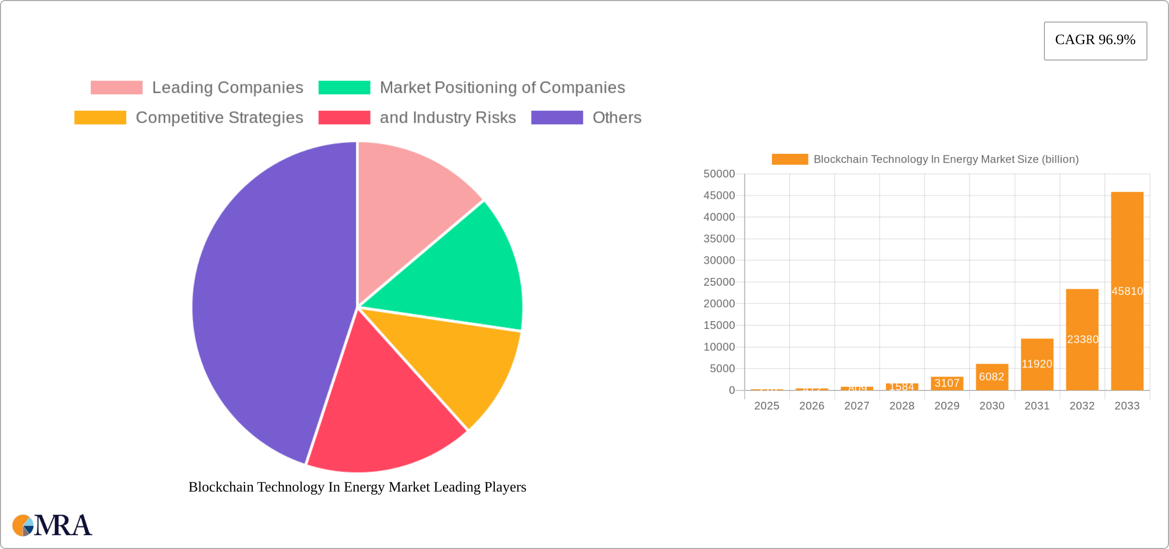Click the tiny 2025 bar
The image size is (1169, 549).
click(767, 390)
